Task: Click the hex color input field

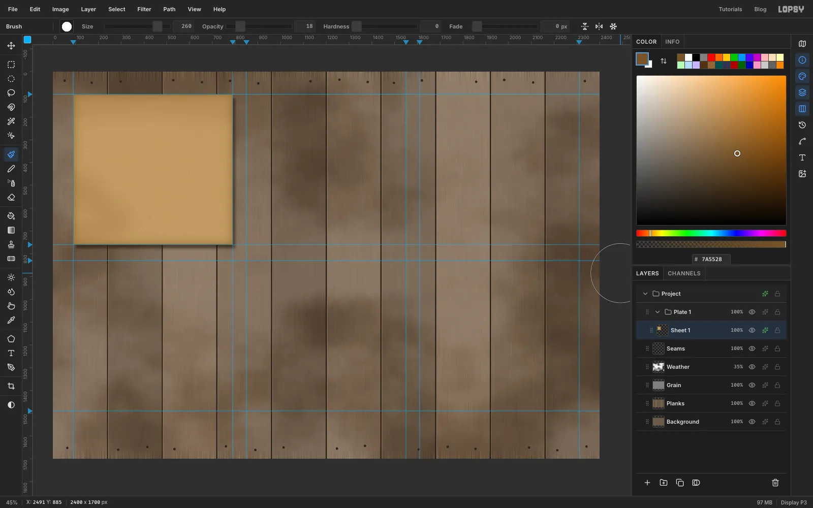Action: pyautogui.click(x=711, y=259)
